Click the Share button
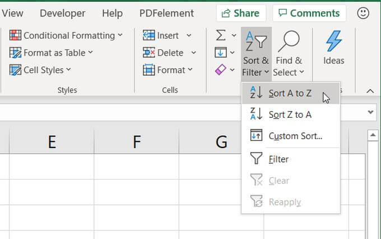Image resolution: width=381 pixels, height=239 pixels. pos(241,13)
